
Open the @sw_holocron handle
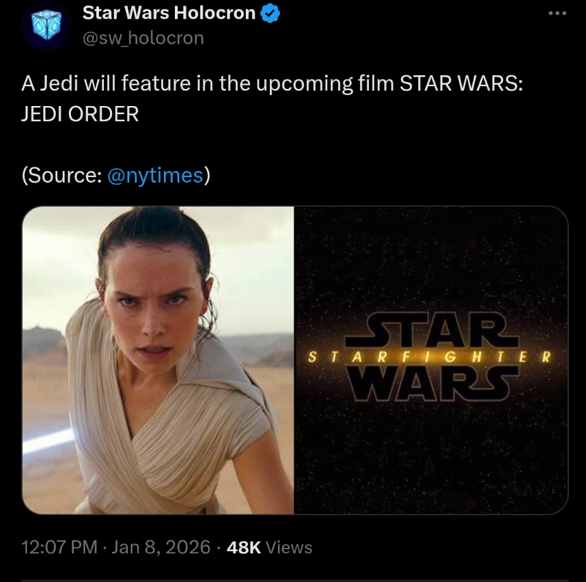(x=143, y=38)
